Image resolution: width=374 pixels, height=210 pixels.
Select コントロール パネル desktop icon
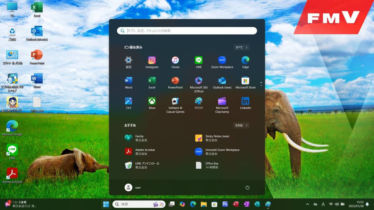pos(12,57)
